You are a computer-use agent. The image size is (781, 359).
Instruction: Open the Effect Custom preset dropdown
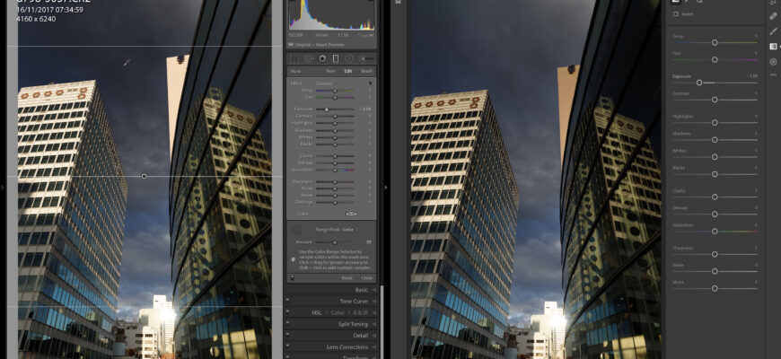(x=325, y=83)
